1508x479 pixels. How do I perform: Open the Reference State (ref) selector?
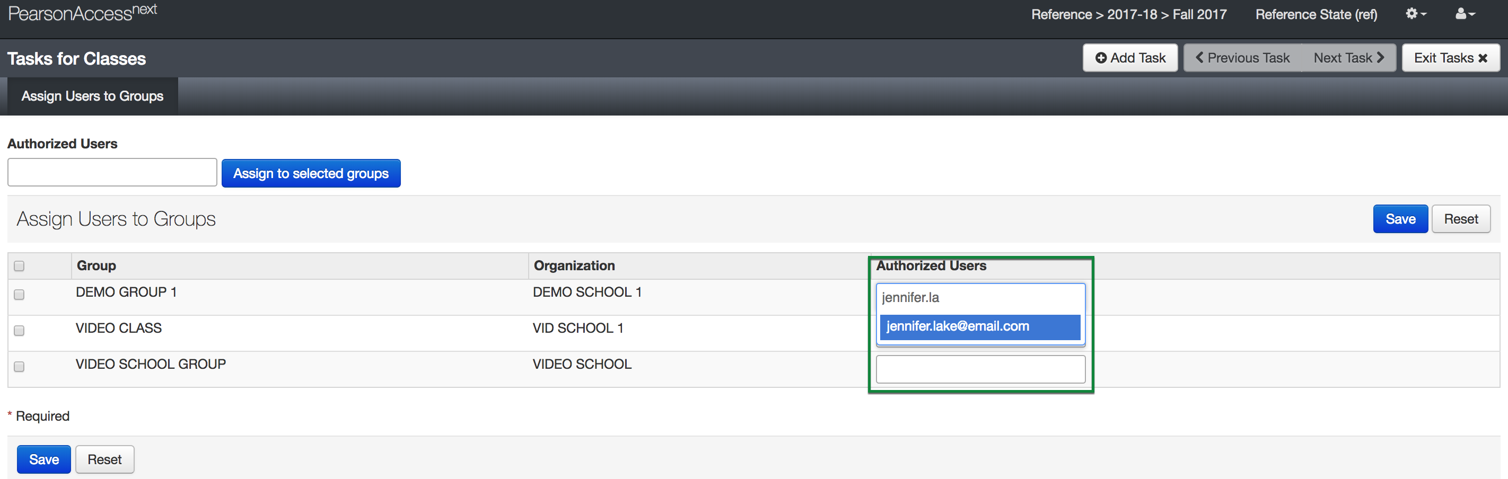click(x=1316, y=14)
